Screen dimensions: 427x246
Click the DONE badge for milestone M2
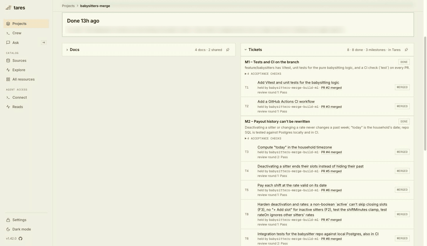(404, 122)
